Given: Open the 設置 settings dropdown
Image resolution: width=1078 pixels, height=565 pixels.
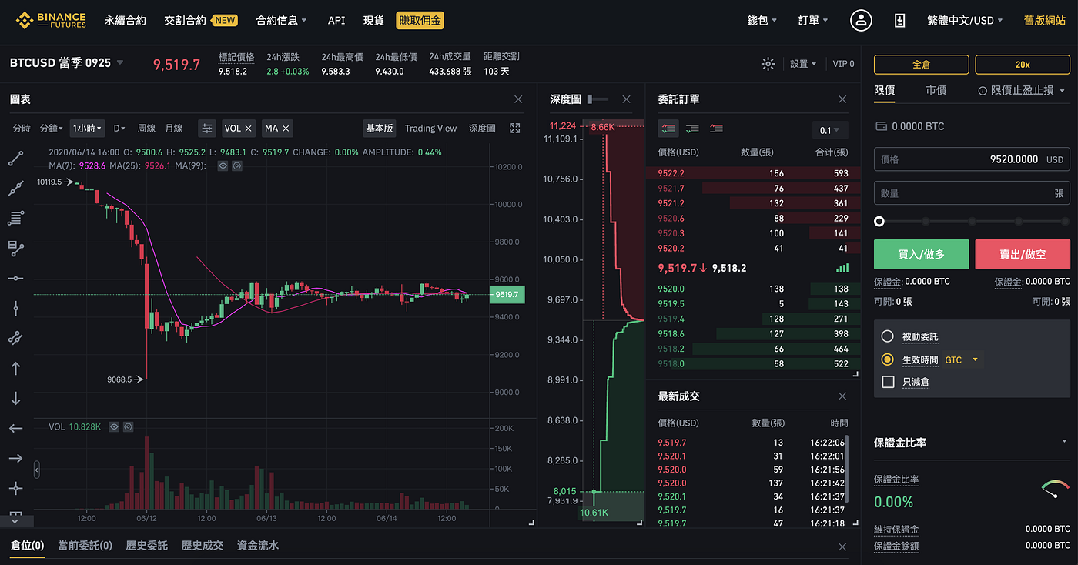Looking at the screenshot, I should click(803, 64).
